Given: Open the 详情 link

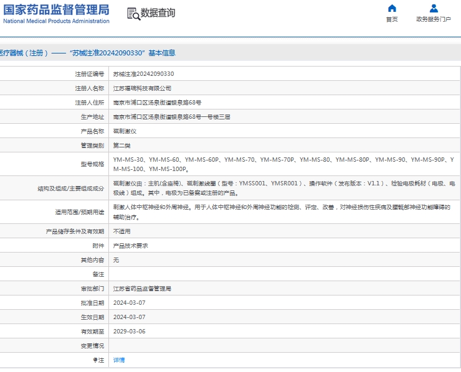Looking at the screenshot, I should point(119,360).
